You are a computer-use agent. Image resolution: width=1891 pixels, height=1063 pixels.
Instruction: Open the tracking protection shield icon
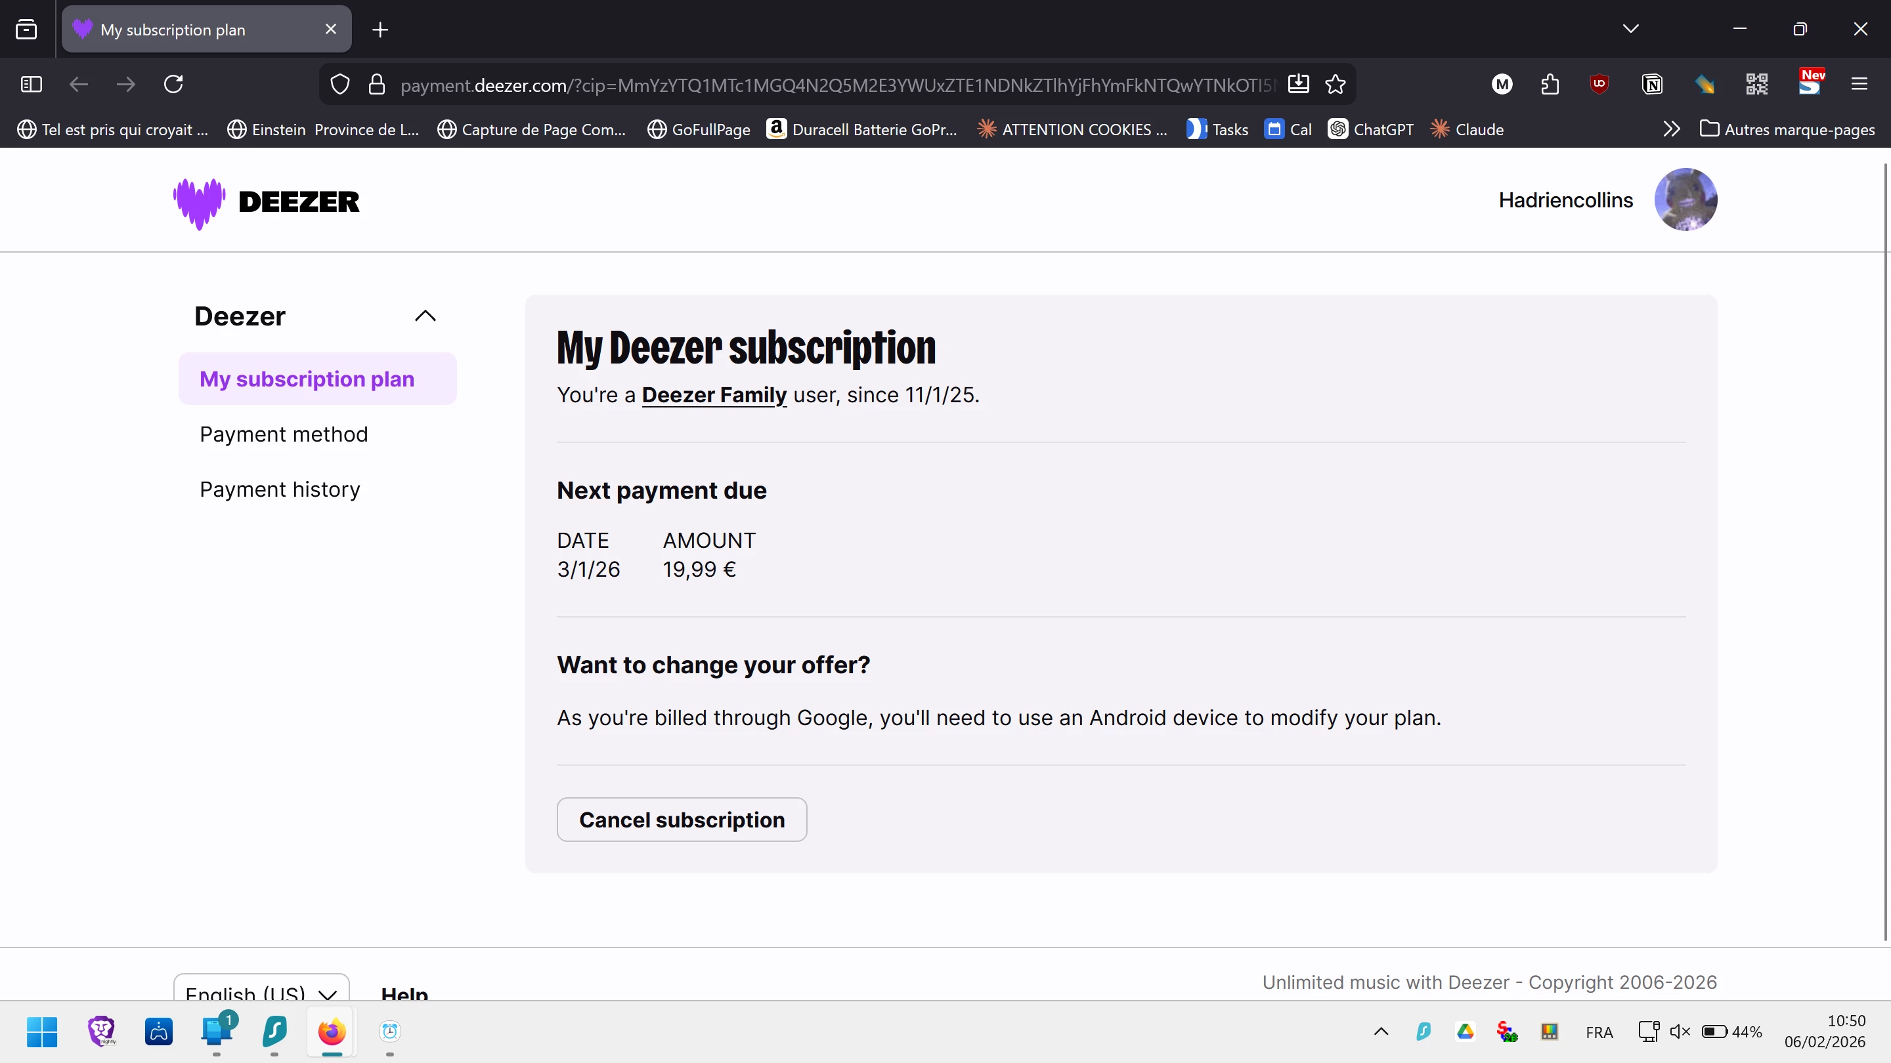pos(340,85)
